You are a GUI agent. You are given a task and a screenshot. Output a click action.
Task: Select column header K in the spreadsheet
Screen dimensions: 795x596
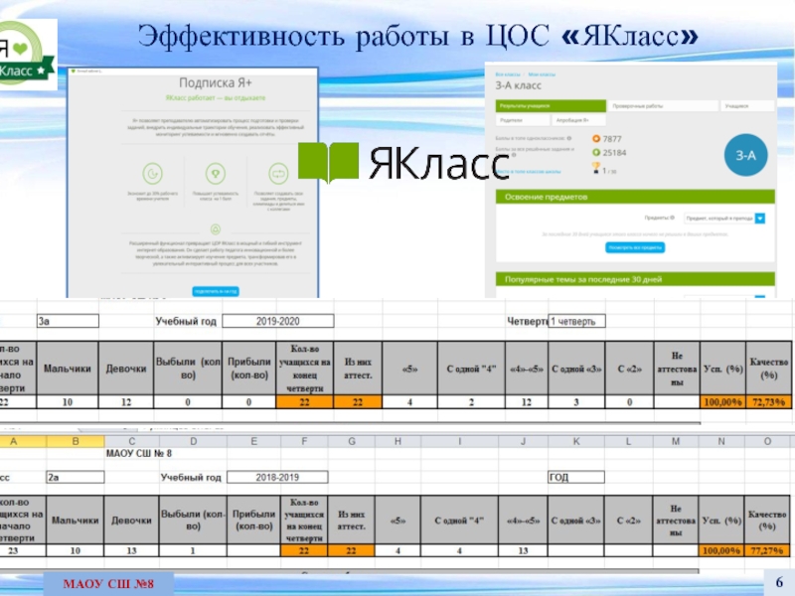coord(576,441)
